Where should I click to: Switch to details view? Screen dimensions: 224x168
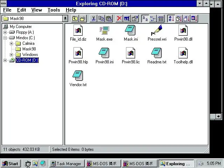pyautogui.click(x=161, y=19)
